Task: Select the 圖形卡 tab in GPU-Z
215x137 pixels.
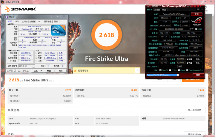Action: (150, 10)
